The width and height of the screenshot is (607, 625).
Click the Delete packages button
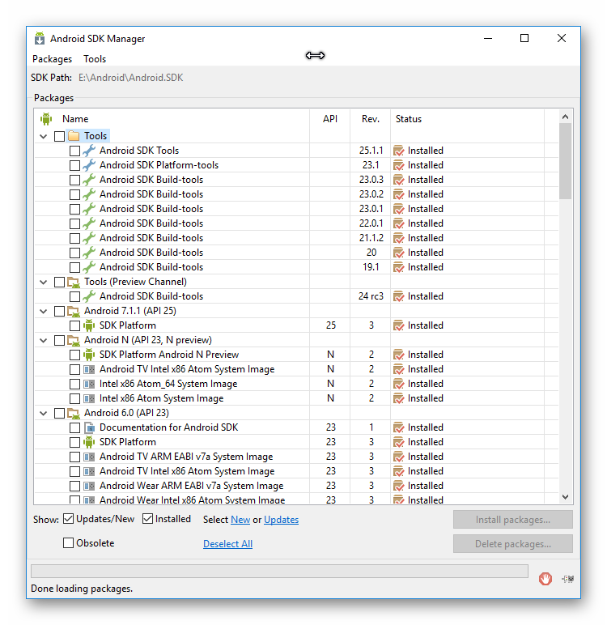click(513, 544)
